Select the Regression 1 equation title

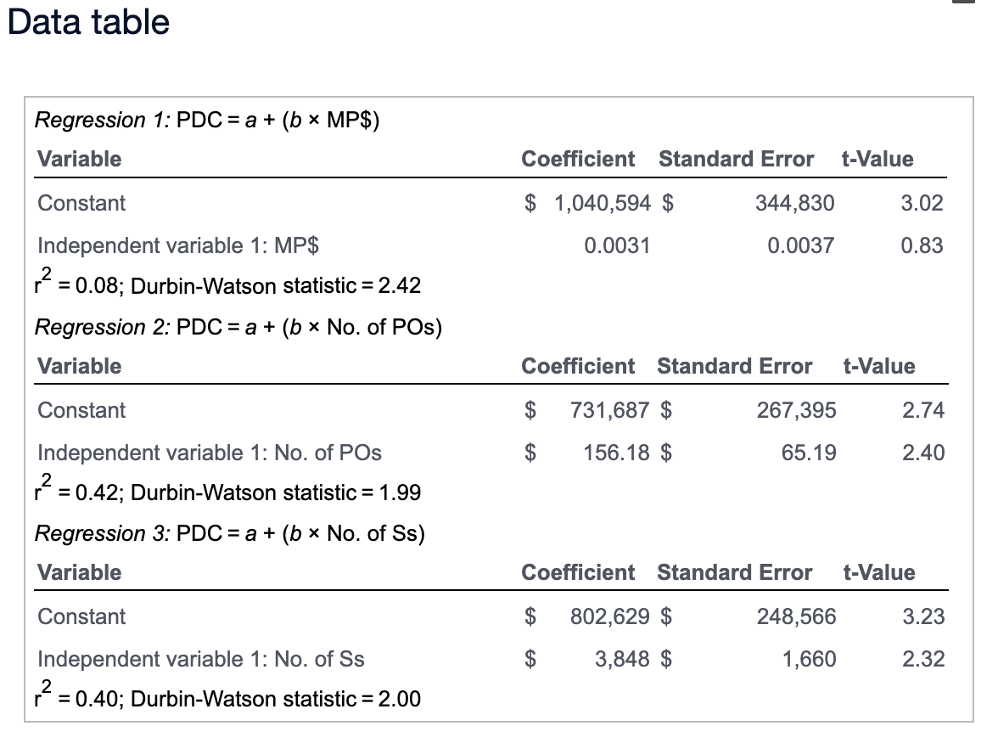[207, 120]
